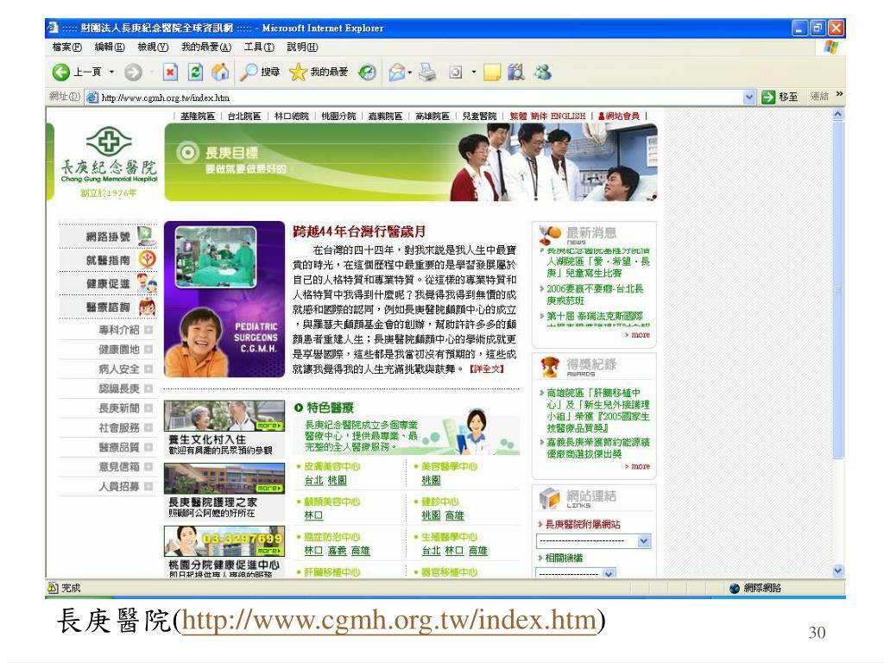Open the 工具 (Tools) menu
The width and height of the screenshot is (884, 663).
pyautogui.click(x=259, y=47)
